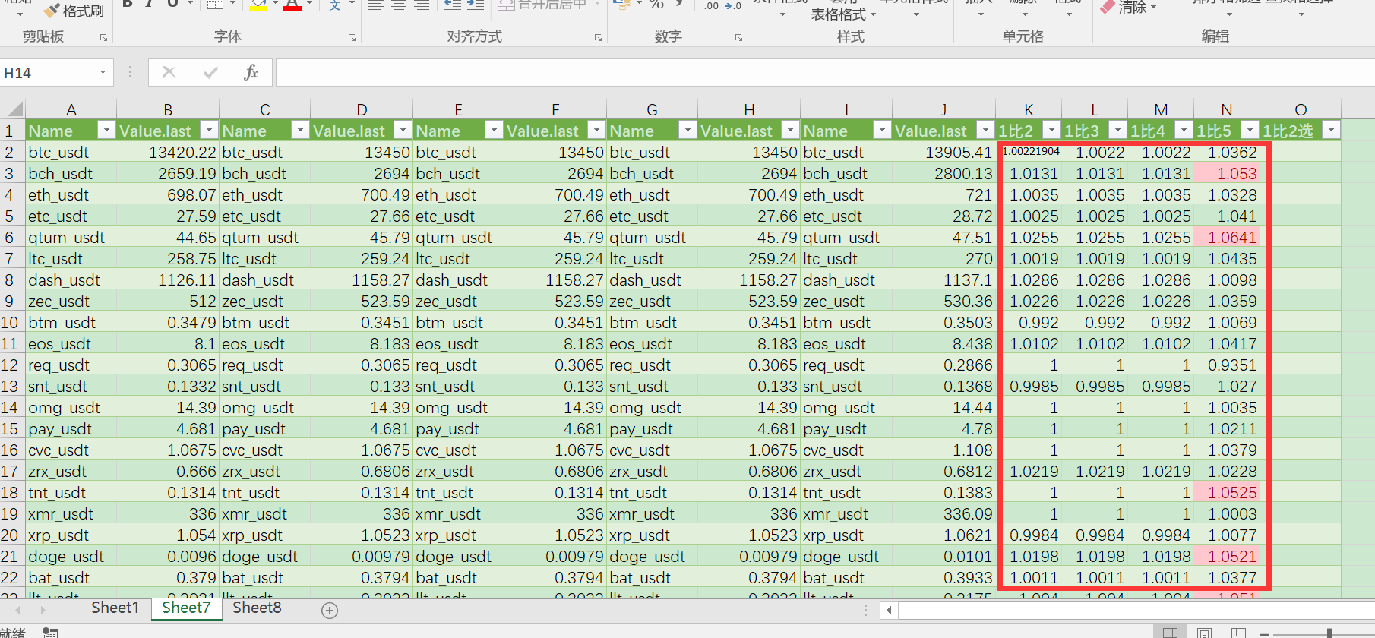The height and width of the screenshot is (638, 1375).
Task: Open the Clipboard (剪贴板) dialog launcher
Action: 103,37
